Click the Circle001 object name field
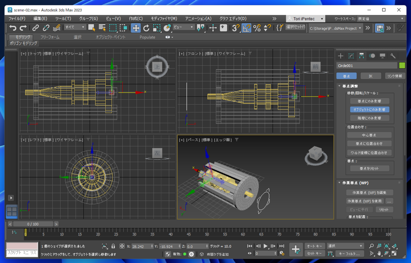411x263 pixels. coord(367,65)
